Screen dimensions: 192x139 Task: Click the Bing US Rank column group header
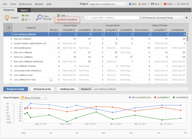coord(160,25)
